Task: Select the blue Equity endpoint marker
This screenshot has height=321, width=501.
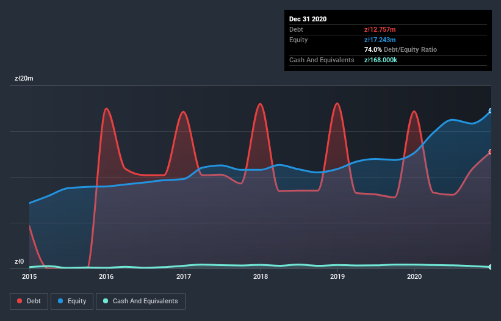Action: pos(491,111)
